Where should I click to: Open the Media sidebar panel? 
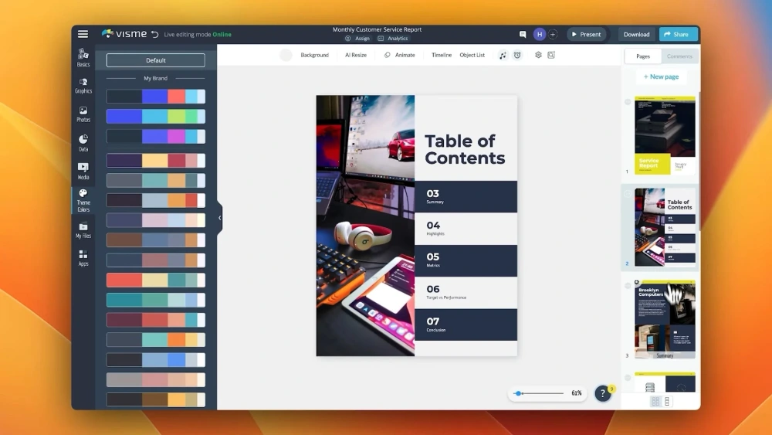tap(83, 171)
